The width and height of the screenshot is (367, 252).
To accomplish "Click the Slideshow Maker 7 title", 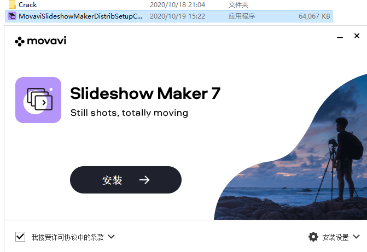I will 145,93.
